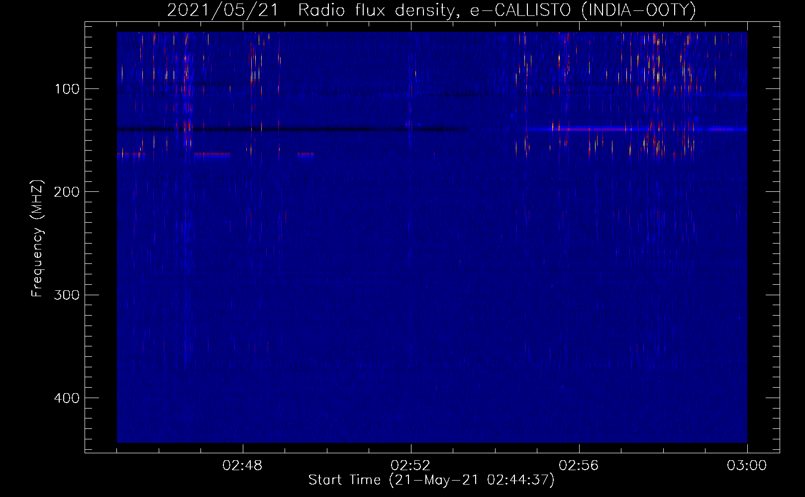Click the 100 frequency tick label
The image size is (805, 497).
click(x=67, y=89)
